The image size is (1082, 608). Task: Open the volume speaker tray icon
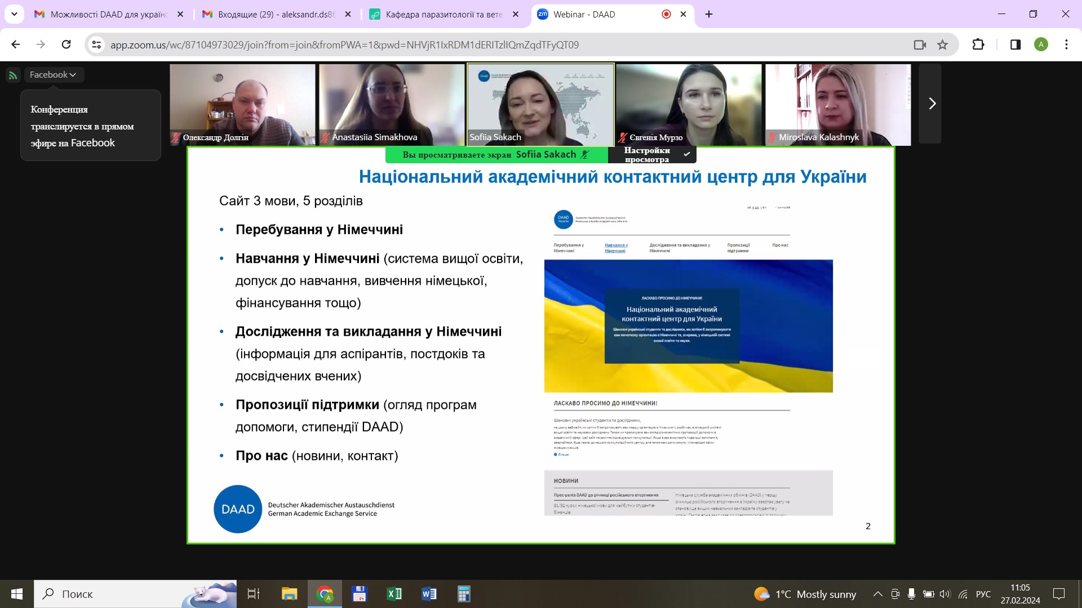[x=945, y=594]
